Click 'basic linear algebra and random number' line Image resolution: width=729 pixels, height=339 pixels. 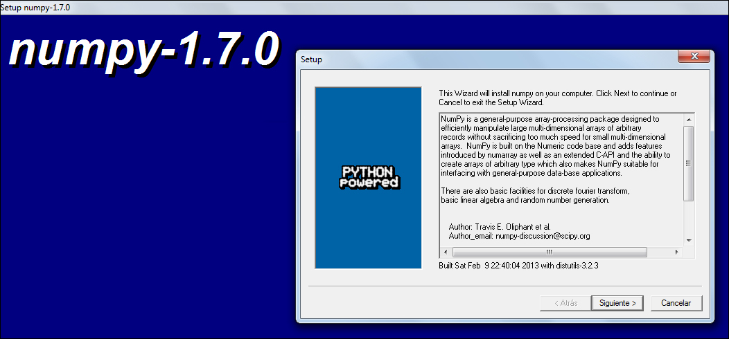[x=525, y=200]
